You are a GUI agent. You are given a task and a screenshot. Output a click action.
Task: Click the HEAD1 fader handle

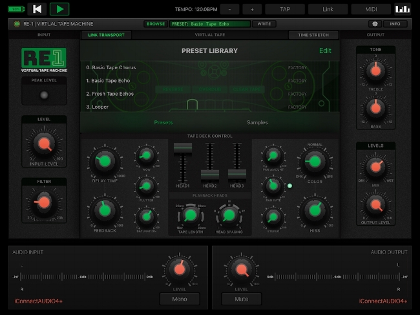(x=183, y=147)
